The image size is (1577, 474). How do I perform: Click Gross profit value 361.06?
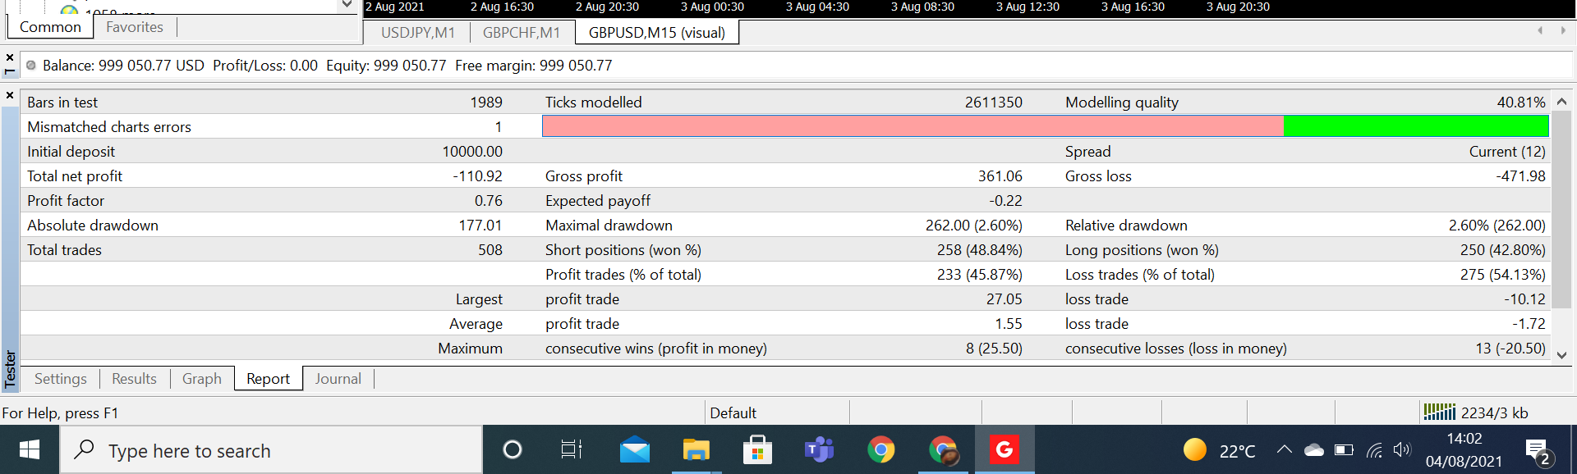(x=1000, y=176)
